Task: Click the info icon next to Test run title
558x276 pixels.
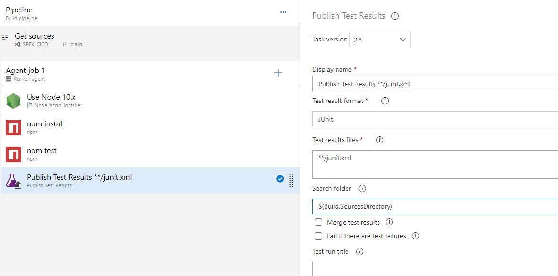Action: [359, 252]
